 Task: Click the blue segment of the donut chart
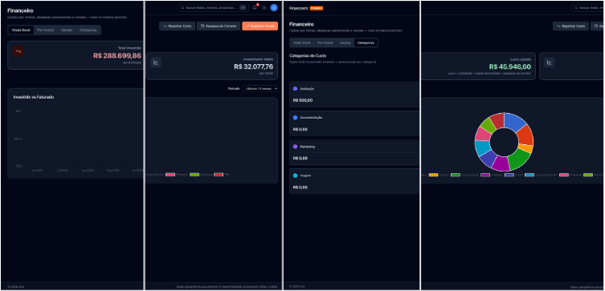pyautogui.click(x=514, y=121)
